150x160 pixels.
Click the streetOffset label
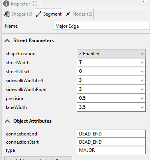point(18,72)
